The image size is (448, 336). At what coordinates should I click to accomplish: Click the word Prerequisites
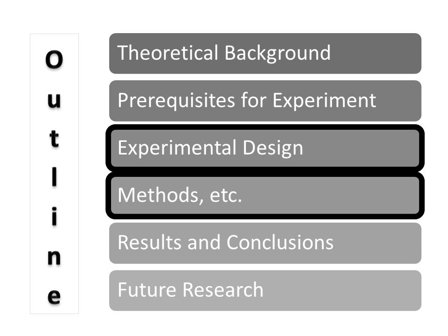pos(176,101)
